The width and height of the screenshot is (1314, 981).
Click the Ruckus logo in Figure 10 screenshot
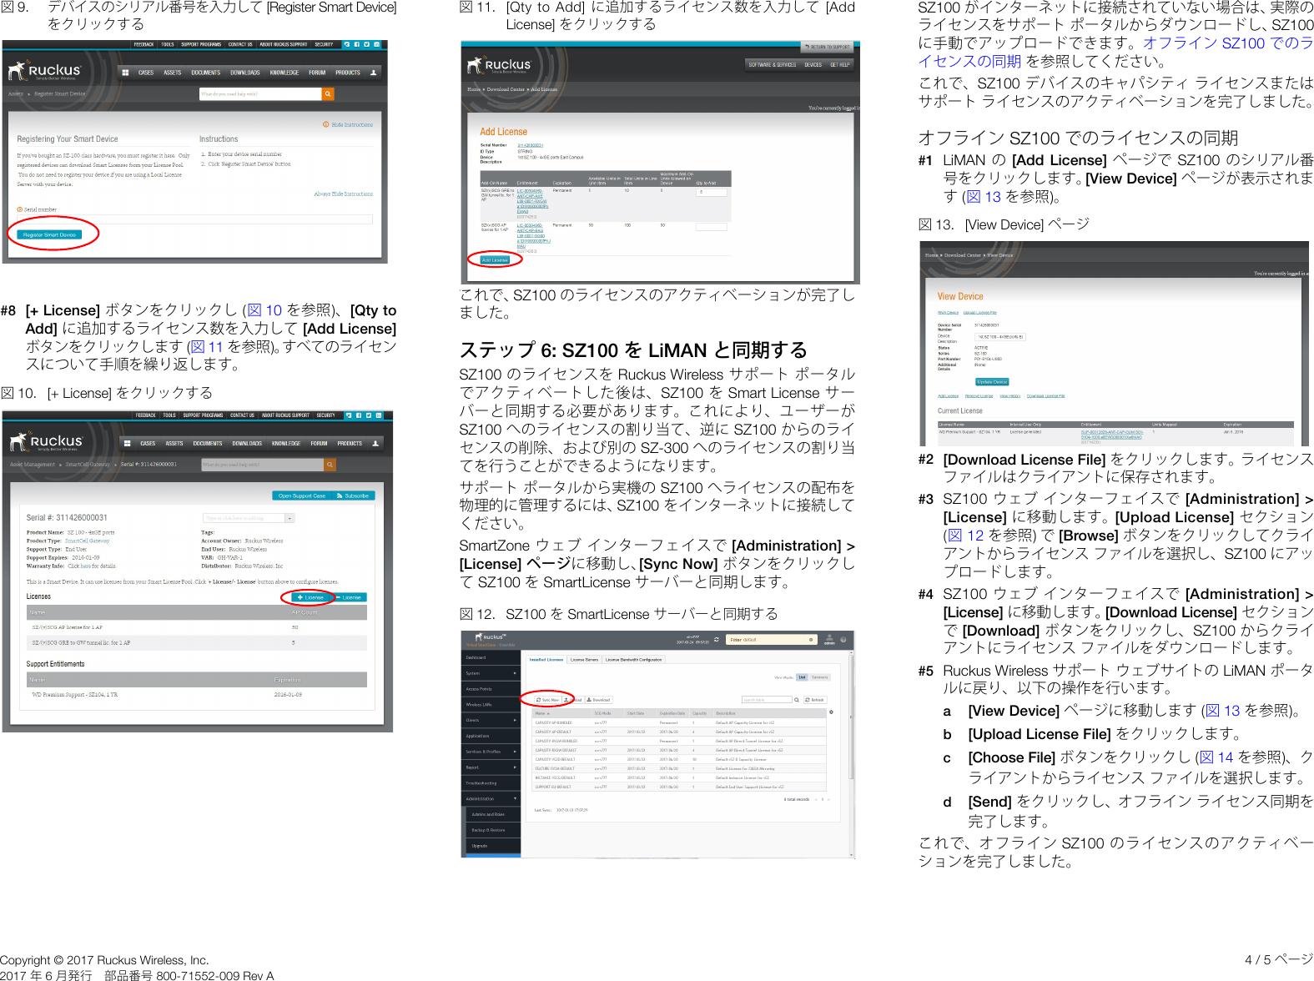pyautogui.click(x=47, y=442)
